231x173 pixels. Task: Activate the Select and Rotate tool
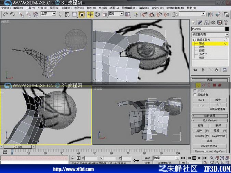[x=98, y=15]
